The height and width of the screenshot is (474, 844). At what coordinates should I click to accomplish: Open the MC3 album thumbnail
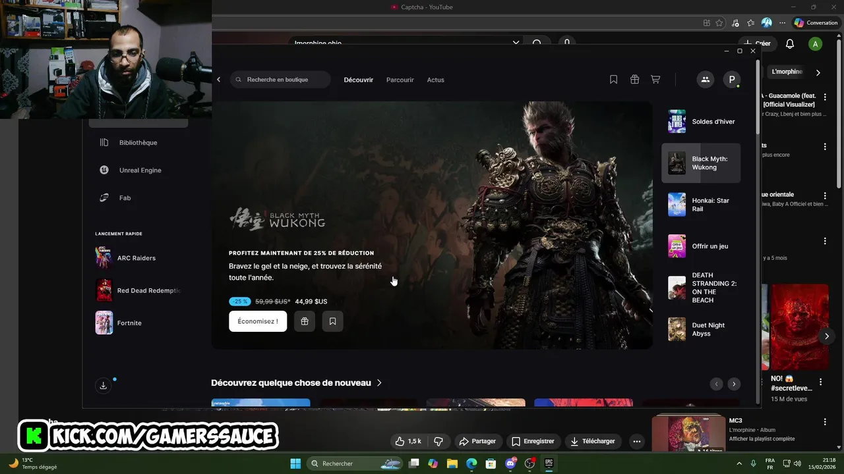click(688, 433)
